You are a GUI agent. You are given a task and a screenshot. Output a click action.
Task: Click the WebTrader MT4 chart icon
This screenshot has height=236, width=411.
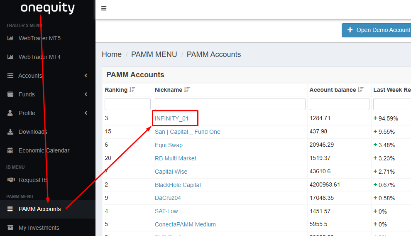tap(10, 57)
